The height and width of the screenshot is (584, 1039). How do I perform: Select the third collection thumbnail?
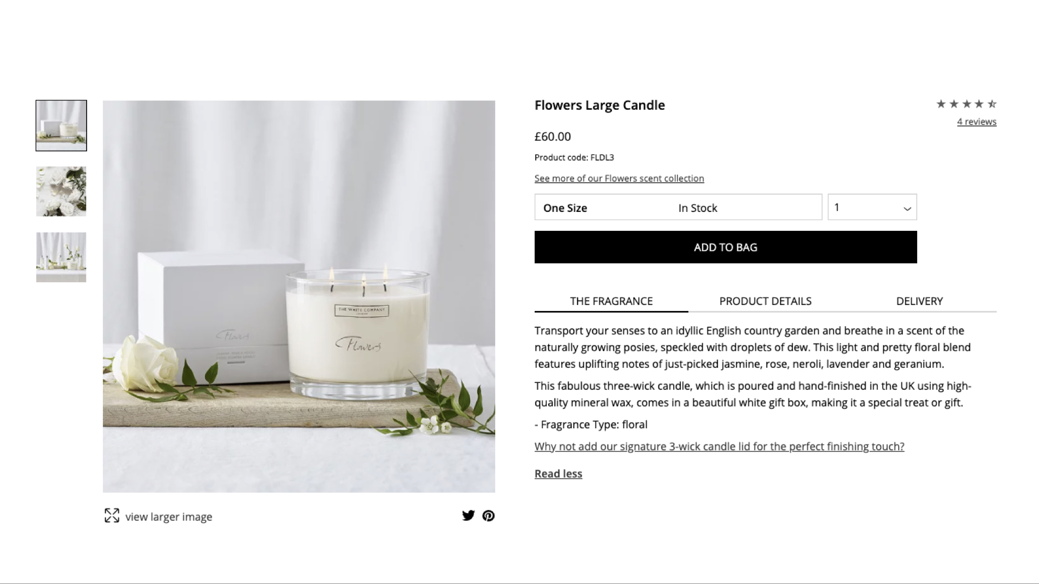[61, 257]
